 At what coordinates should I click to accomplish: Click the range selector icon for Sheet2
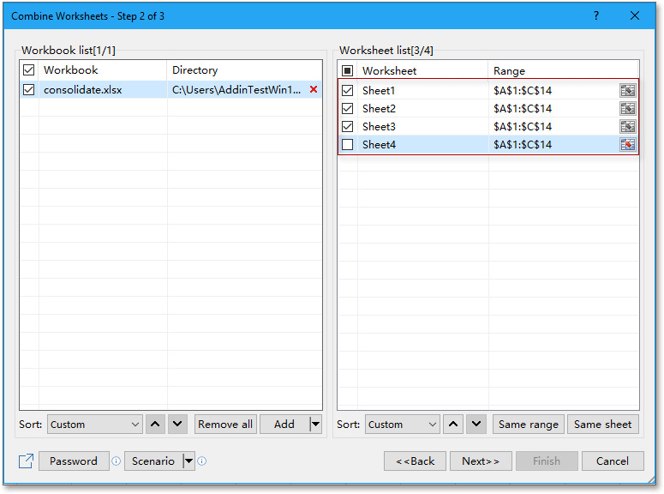click(628, 108)
